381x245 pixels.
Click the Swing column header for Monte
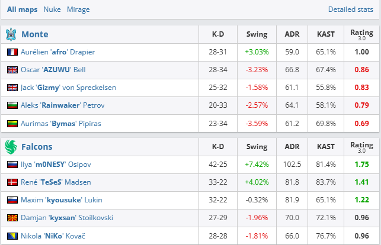pos(257,34)
